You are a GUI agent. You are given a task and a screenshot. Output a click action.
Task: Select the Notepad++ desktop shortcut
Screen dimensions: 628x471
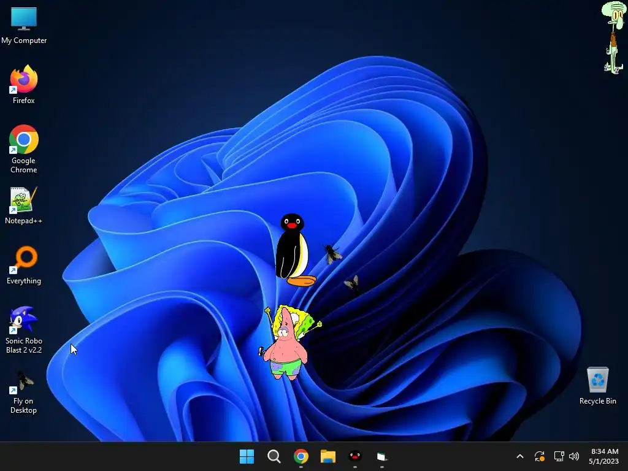tap(24, 205)
